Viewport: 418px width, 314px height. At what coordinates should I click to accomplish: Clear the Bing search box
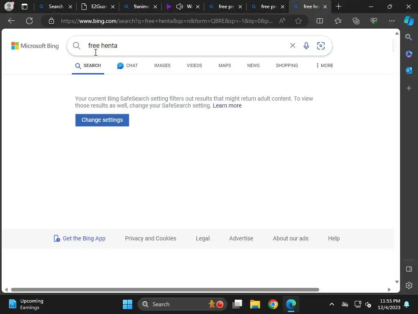click(x=292, y=46)
